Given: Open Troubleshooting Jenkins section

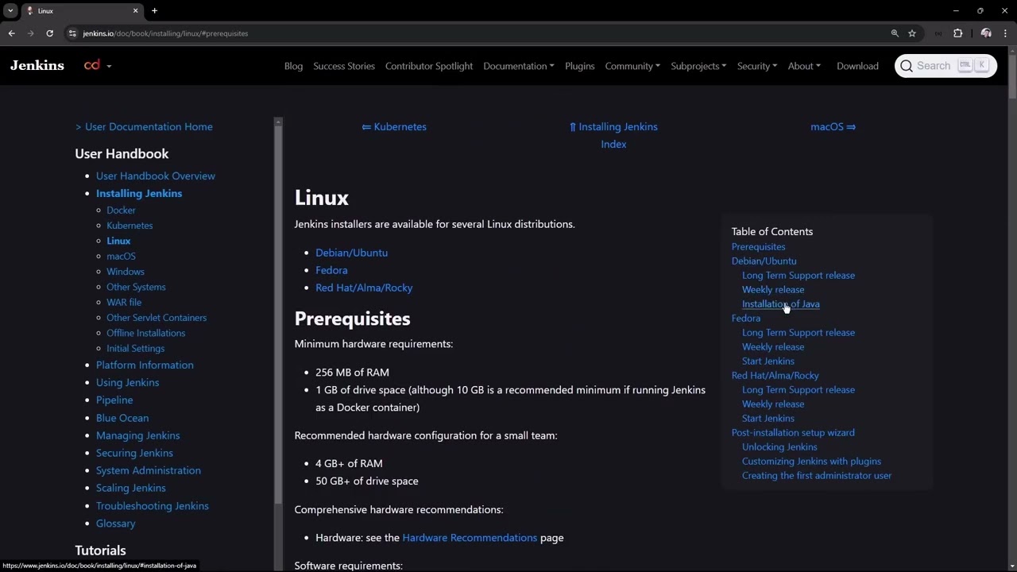Looking at the screenshot, I should pyautogui.click(x=153, y=505).
